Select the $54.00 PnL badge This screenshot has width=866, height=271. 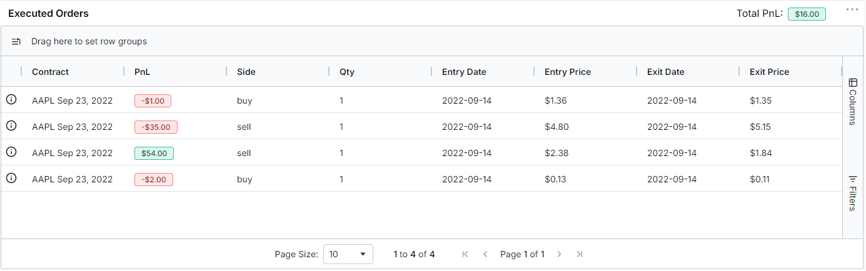154,153
